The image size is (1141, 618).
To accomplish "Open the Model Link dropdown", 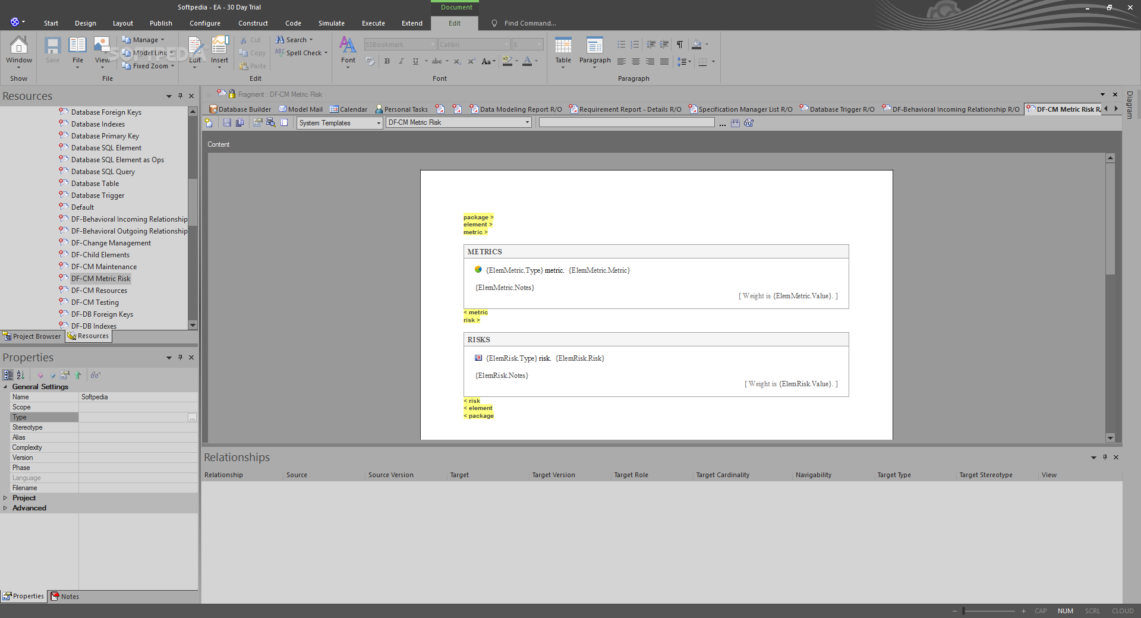I will 148,53.
